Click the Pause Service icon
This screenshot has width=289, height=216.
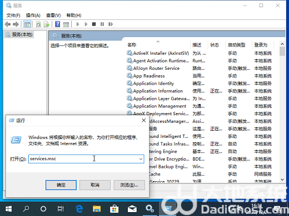click(x=102, y=24)
